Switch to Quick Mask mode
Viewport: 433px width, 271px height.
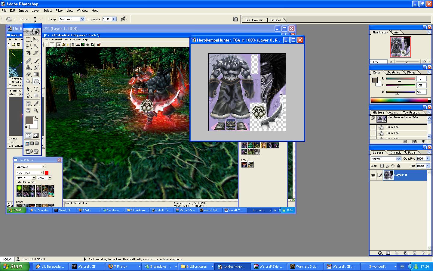click(x=36, y=135)
